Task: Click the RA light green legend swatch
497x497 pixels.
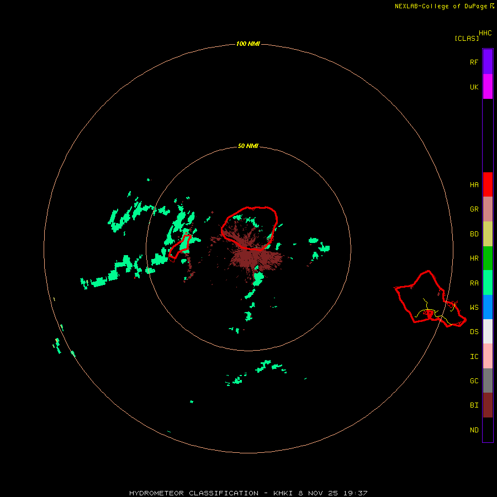Action: (488, 283)
